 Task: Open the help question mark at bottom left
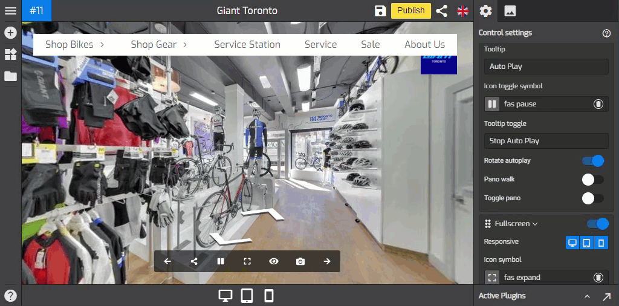(x=10, y=295)
